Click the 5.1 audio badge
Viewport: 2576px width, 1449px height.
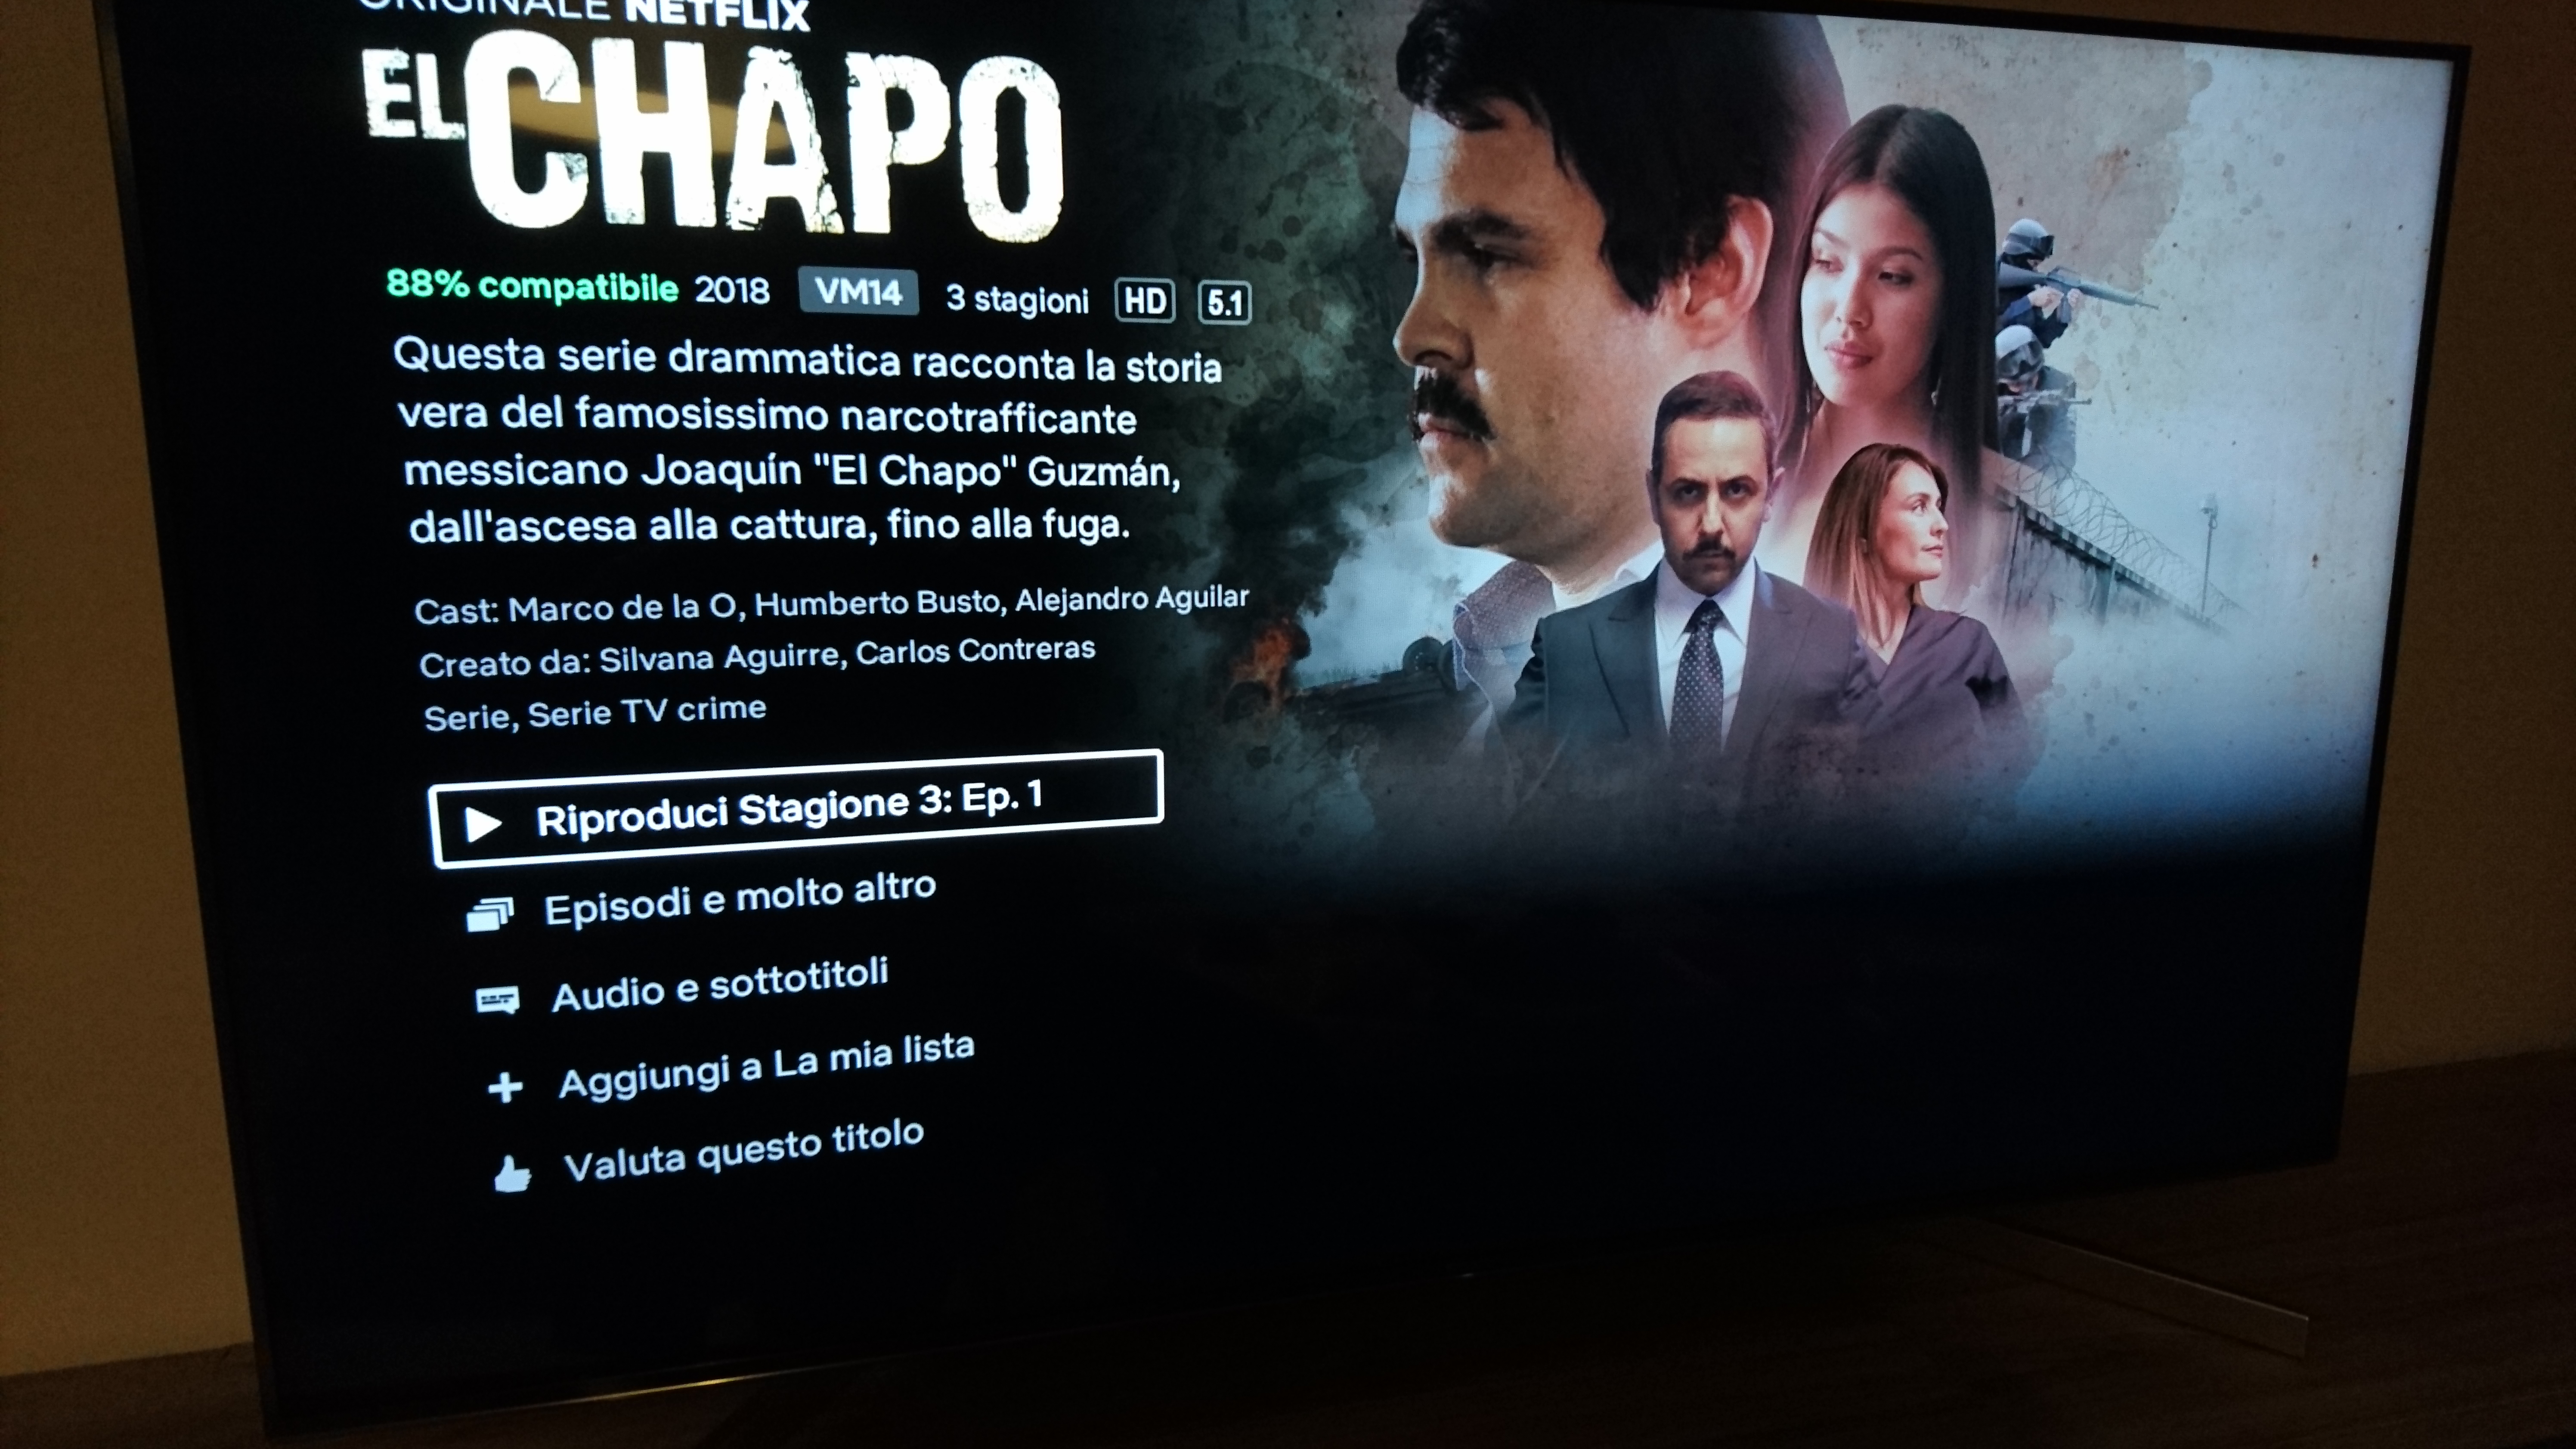1225,303
